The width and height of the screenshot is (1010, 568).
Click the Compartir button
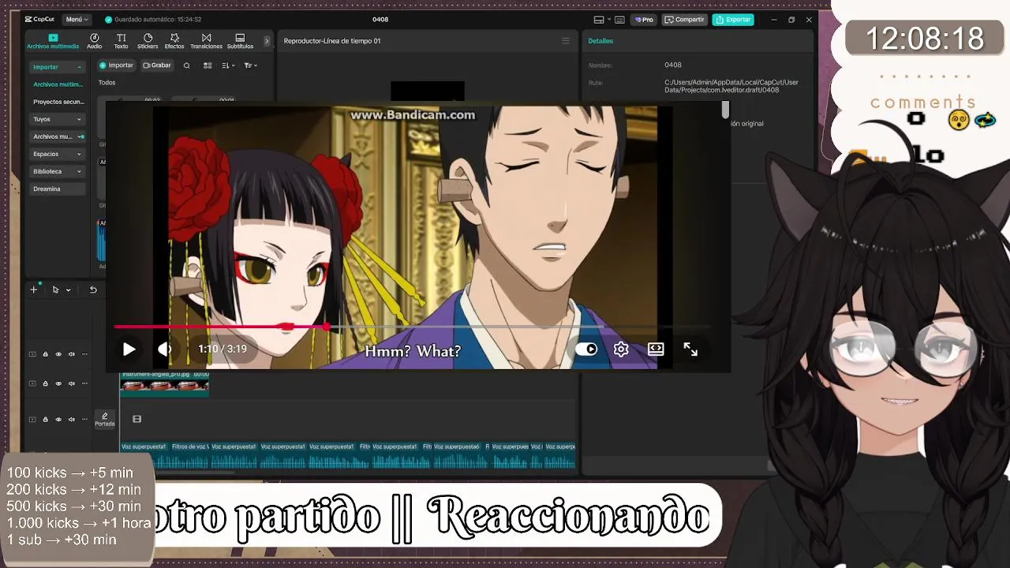click(684, 20)
